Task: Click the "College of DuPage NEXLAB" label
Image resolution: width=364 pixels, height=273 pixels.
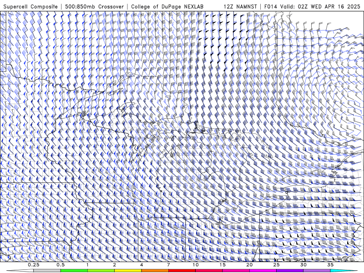Action: pos(167,6)
